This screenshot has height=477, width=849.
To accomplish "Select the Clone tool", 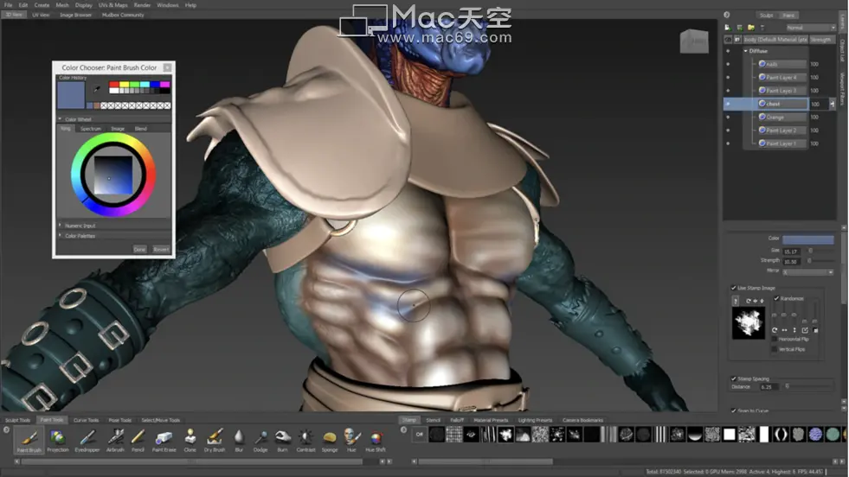I will click(190, 440).
